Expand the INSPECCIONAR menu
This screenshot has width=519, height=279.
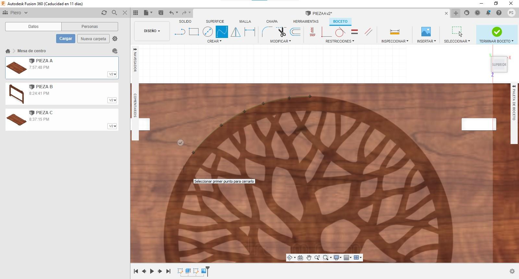pyautogui.click(x=395, y=41)
